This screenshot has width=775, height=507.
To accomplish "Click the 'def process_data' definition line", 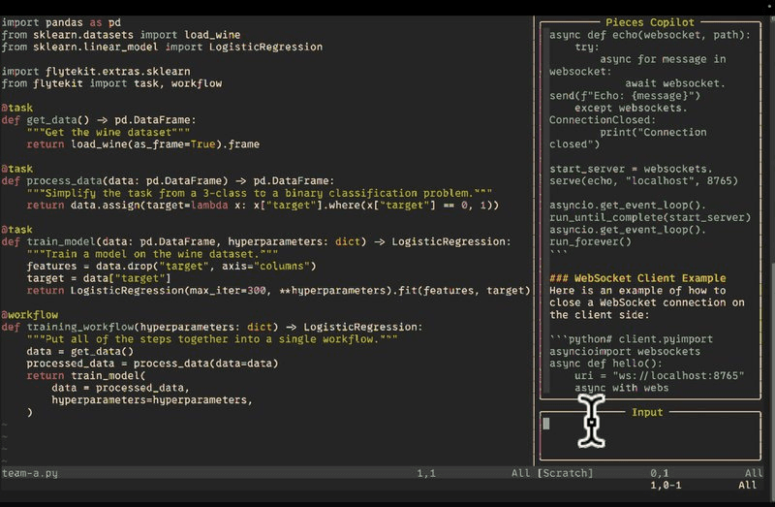I will tap(168, 180).
